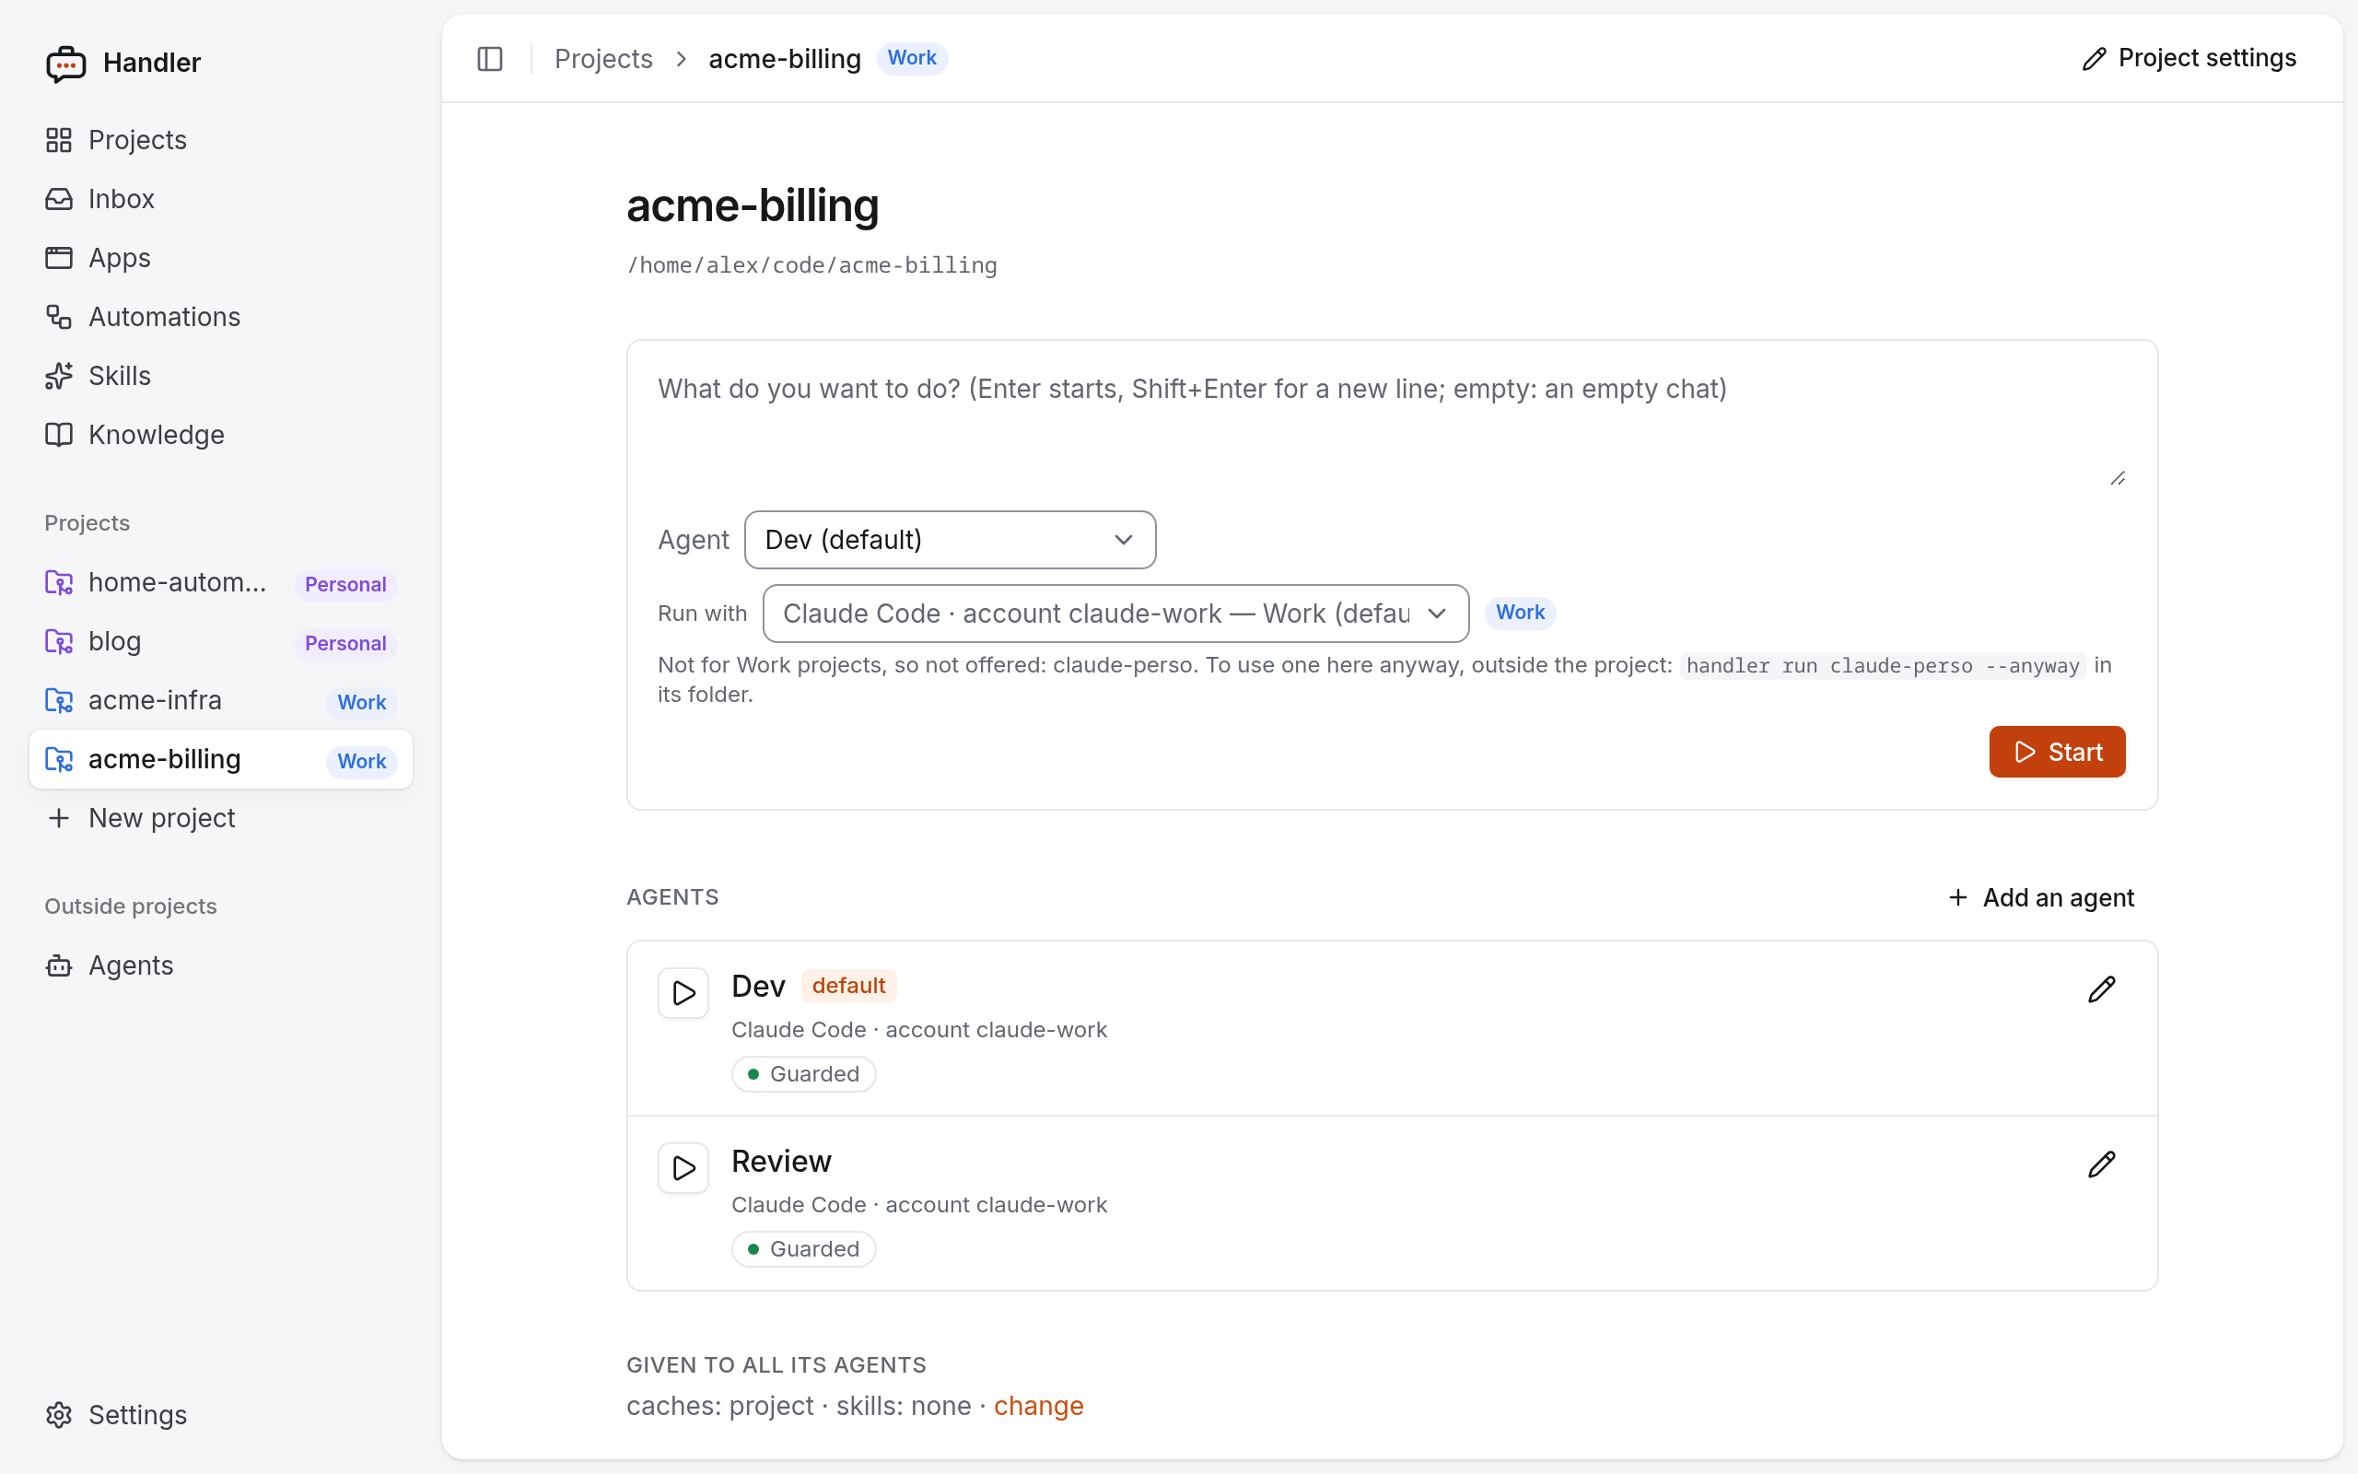Open Projects in the sidebar navigation
The image size is (2358, 1474).
[x=220, y=140]
